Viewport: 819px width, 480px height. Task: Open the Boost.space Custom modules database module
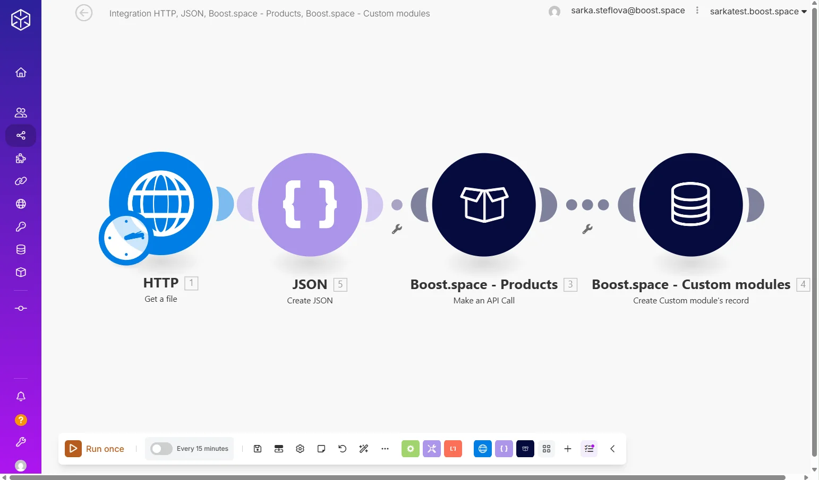(691, 205)
